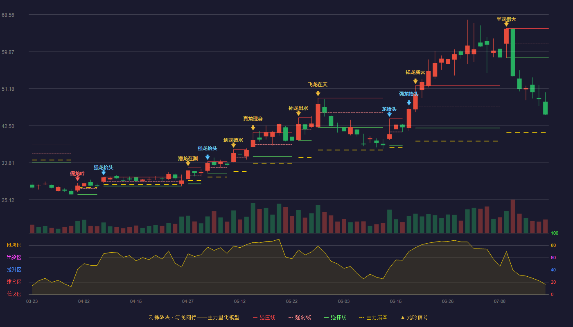Image resolution: width=573 pixels, height=327 pixels.
Task: Select the 51.18 price level label
Action: click(x=8, y=89)
